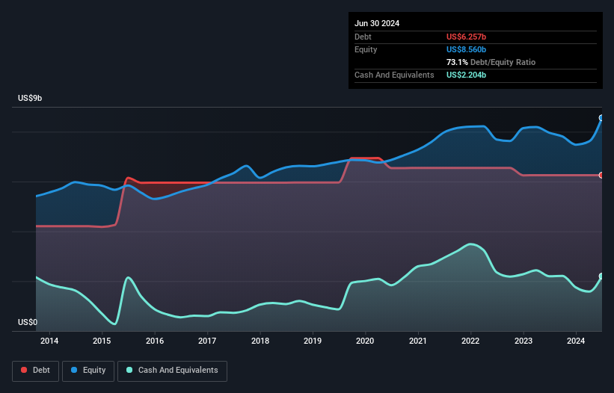The height and width of the screenshot is (393, 614).
Task: Click the US$2.204b cash value
Action: tap(466, 75)
